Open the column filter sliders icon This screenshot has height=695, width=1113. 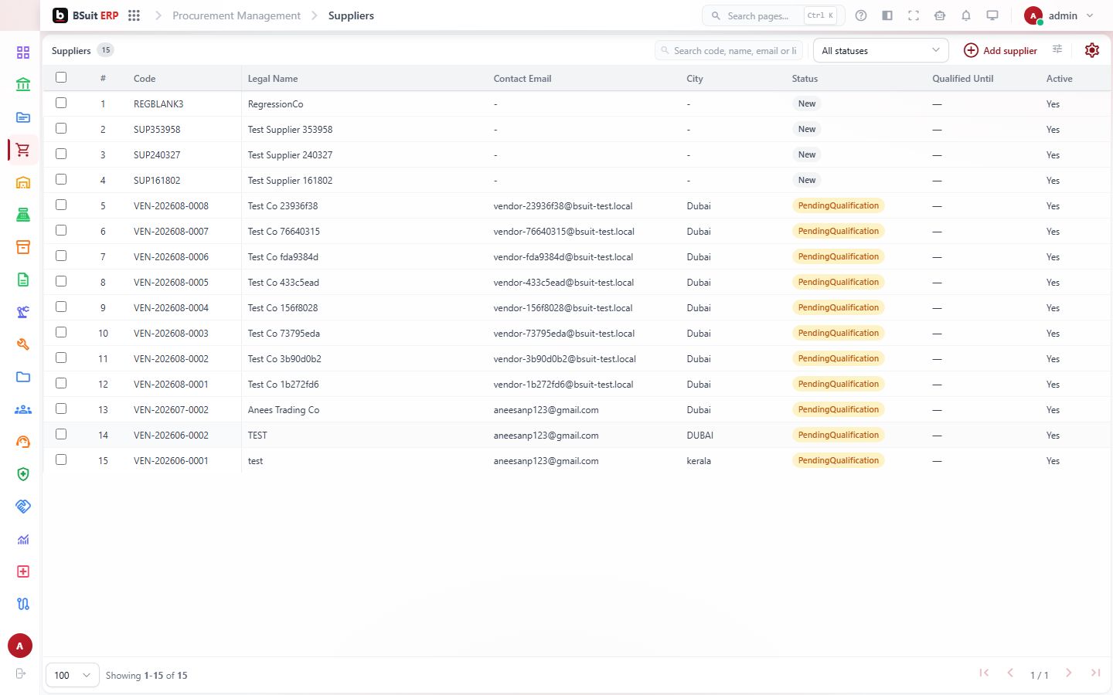(1057, 49)
